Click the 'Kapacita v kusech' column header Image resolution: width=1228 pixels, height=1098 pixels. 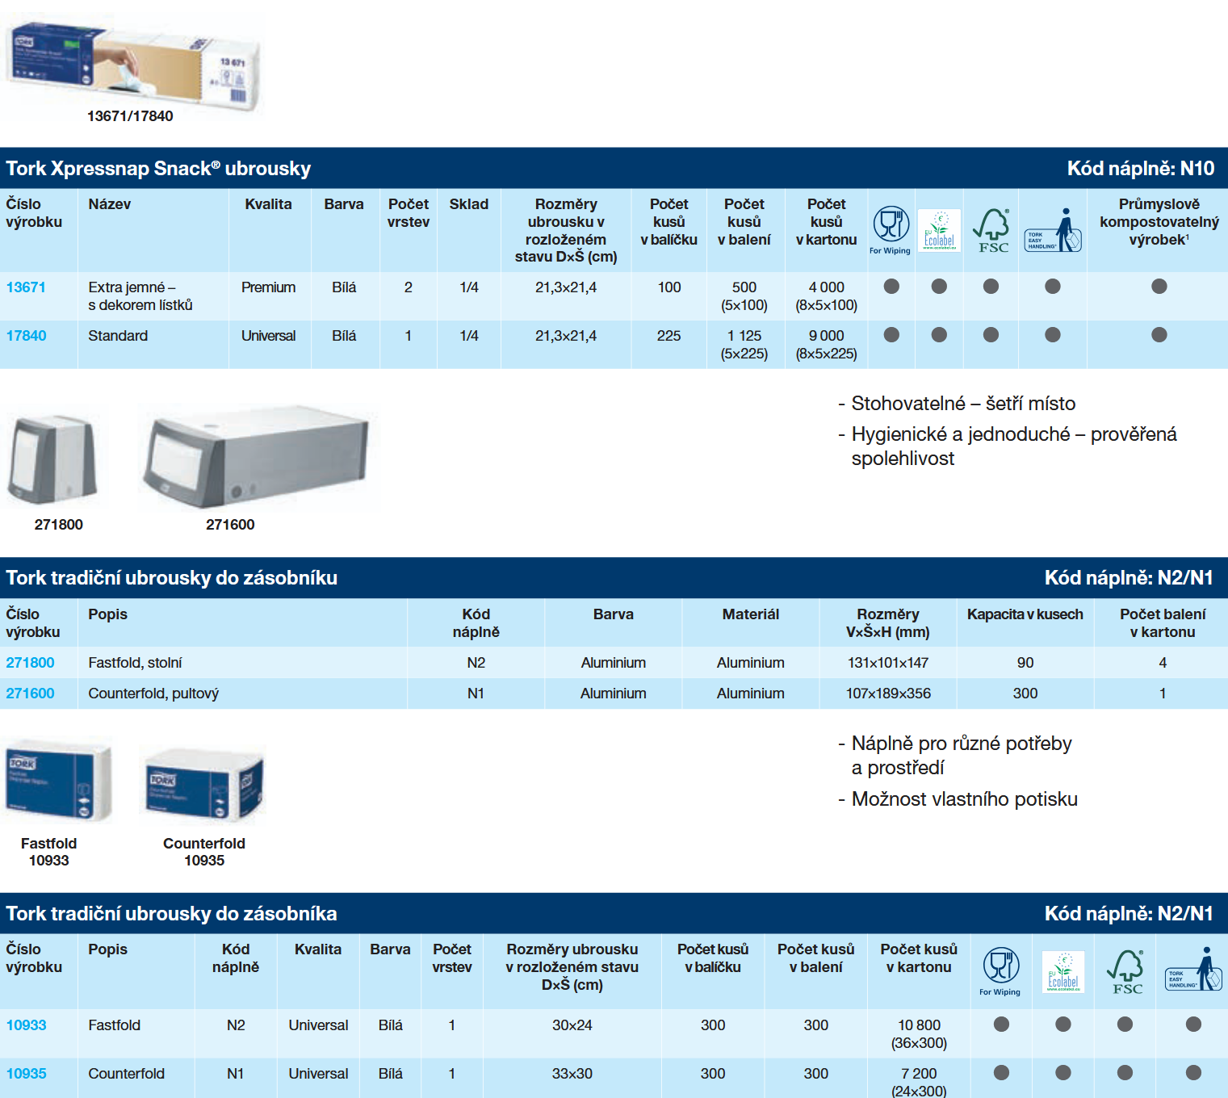pos(1025,614)
